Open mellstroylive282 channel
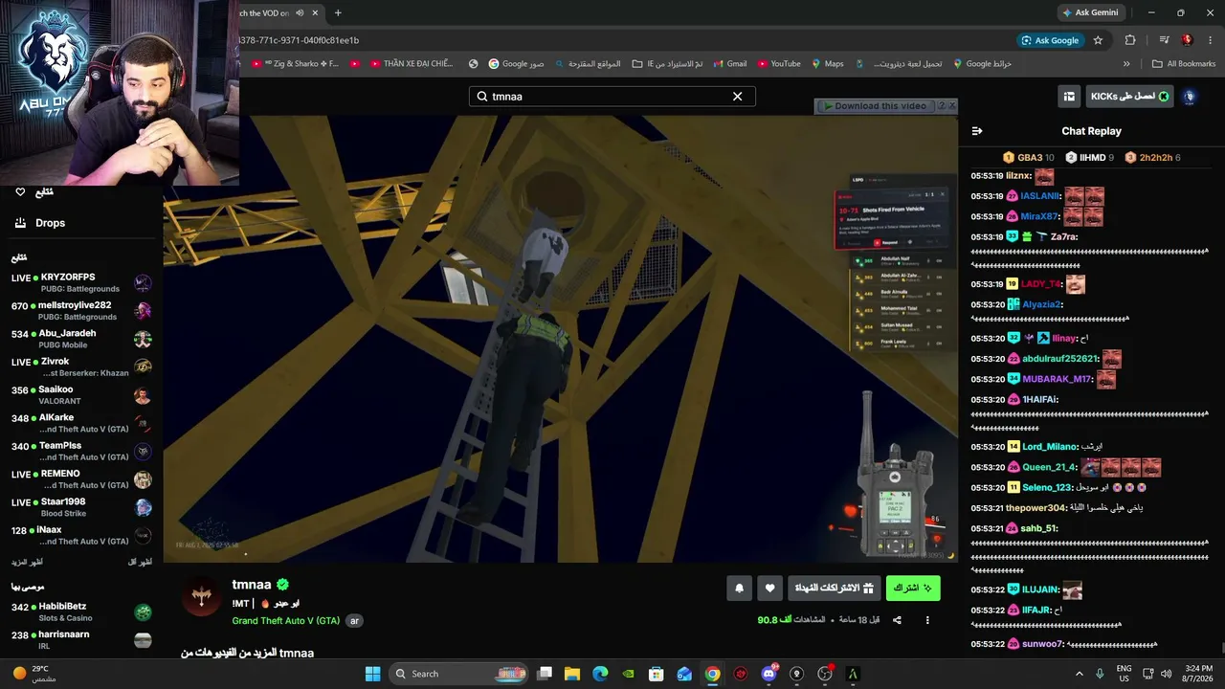This screenshot has height=689, width=1225. click(x=81, y=311)
